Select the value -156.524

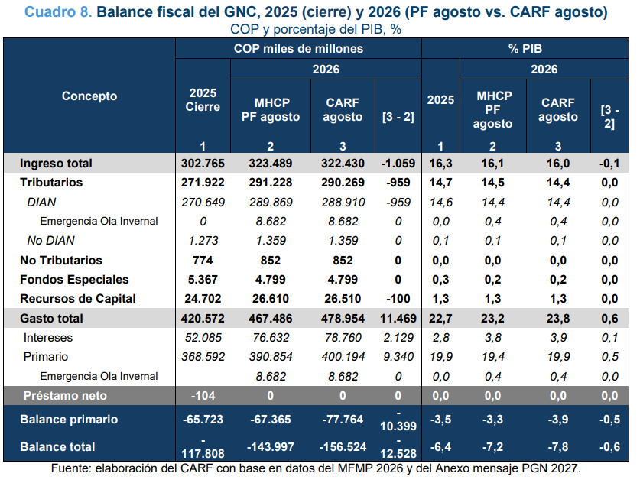pos(343,446)
